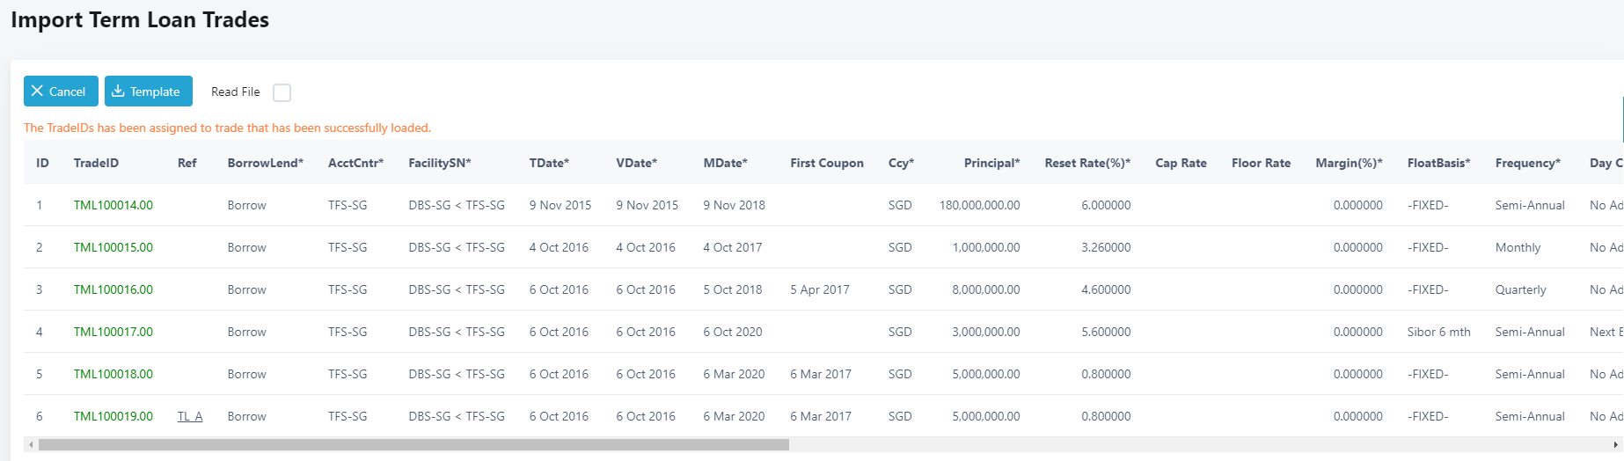
Task: Open the TML100017.00 trade link
Action: pos(113,332)
